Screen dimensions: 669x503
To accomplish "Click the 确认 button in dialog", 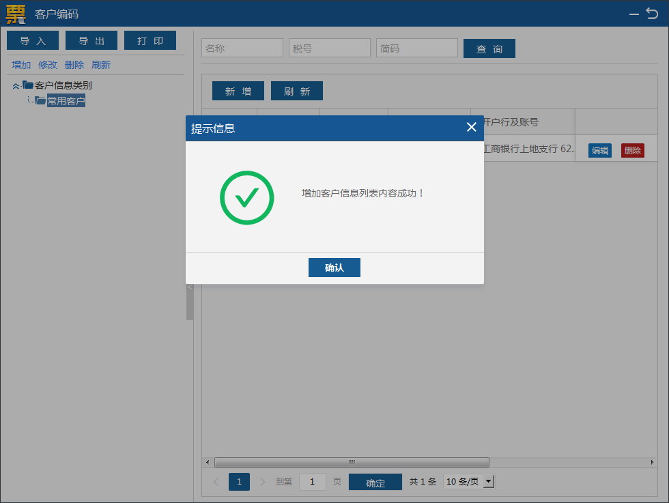I will (x=334, y=268).
